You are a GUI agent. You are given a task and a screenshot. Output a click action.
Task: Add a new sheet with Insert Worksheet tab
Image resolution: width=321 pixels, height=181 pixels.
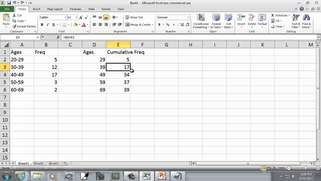[x=65, y=163]
